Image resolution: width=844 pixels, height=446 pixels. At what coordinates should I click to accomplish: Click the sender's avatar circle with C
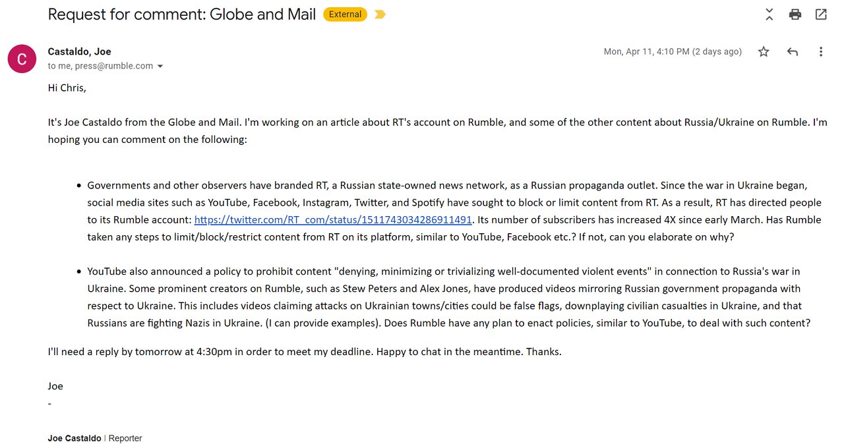(x=22, y=59)
